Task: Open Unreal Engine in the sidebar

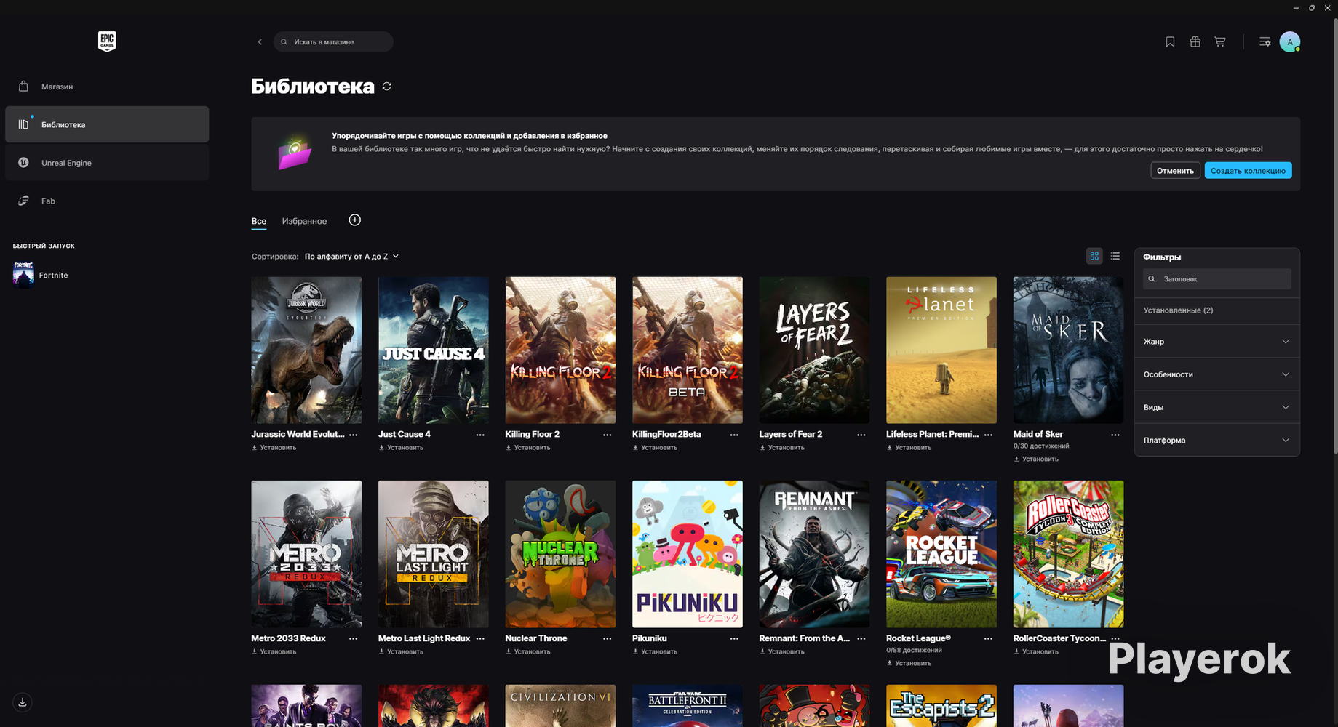Action: [x=107, y=163]
